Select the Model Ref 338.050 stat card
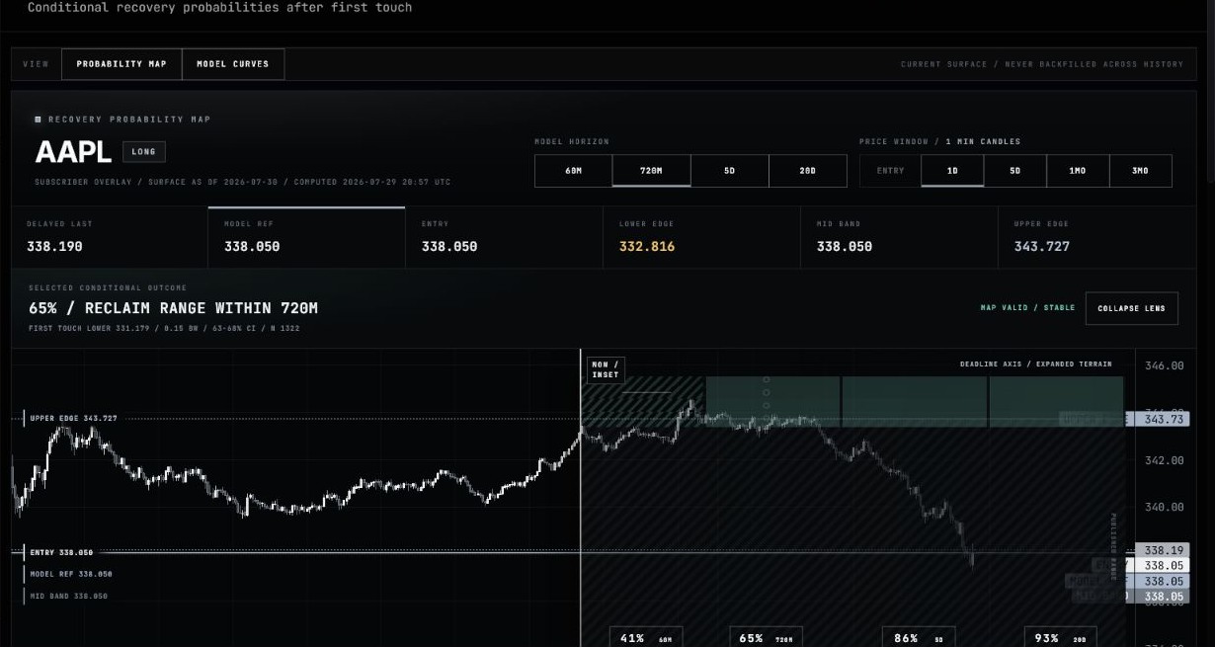 tap(306, 237)
